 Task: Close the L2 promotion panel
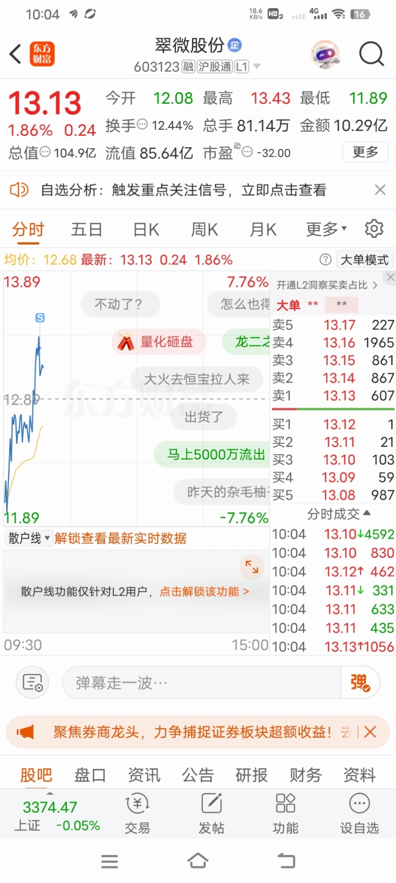390,277
